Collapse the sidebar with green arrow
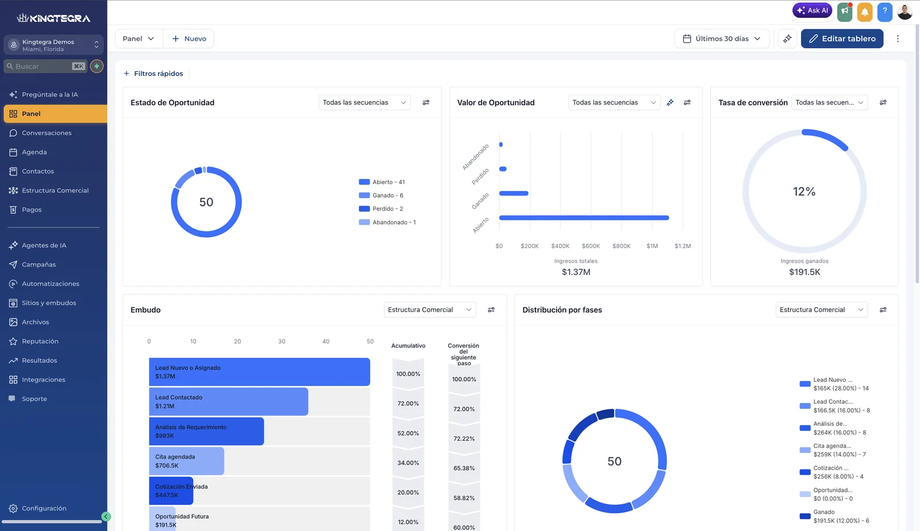This screenshot has height=531, width=920. [x=106, y=517]
